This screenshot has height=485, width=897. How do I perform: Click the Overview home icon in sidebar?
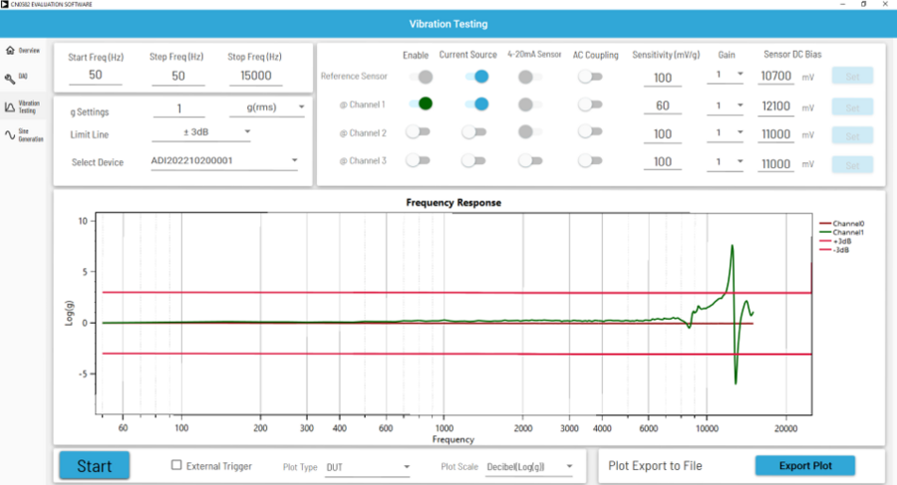(9, 50)
